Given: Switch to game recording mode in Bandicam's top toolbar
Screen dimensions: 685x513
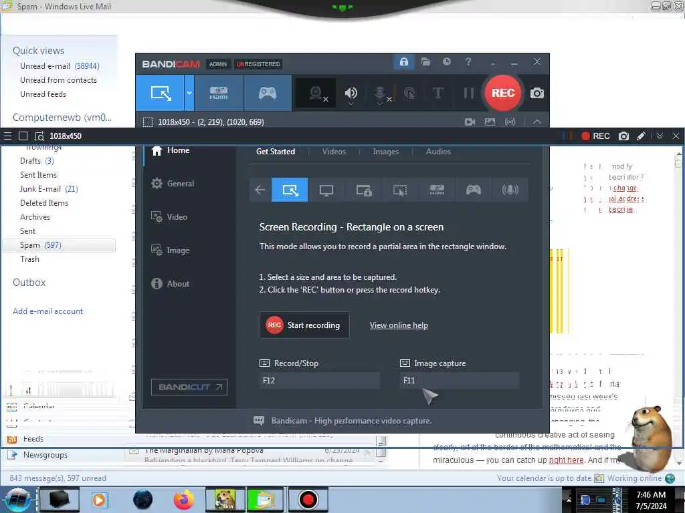Looking at the screenshot, I should point(268,93).
